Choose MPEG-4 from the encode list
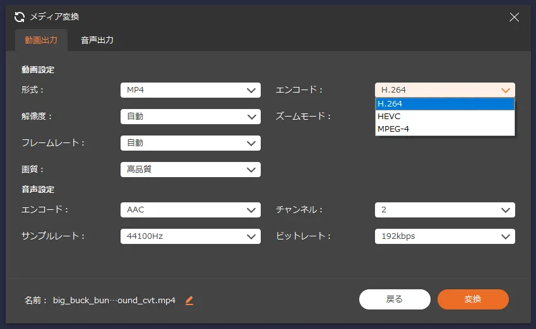536x329 pixels. coord(393,129)
